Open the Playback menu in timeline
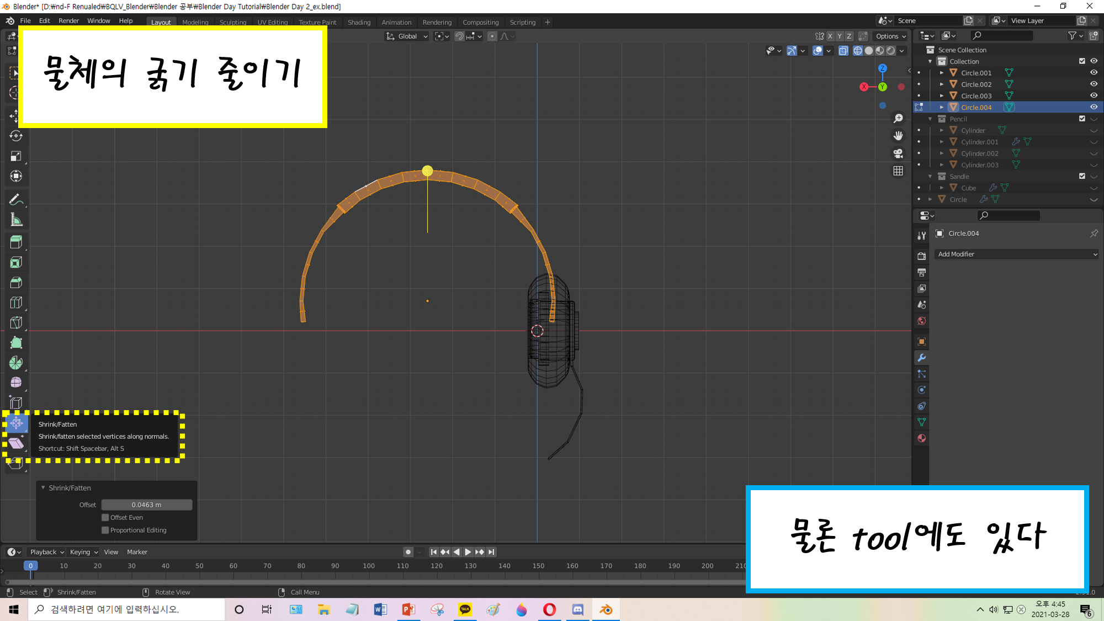1104x621 pixels. click(x=46, y=552)
